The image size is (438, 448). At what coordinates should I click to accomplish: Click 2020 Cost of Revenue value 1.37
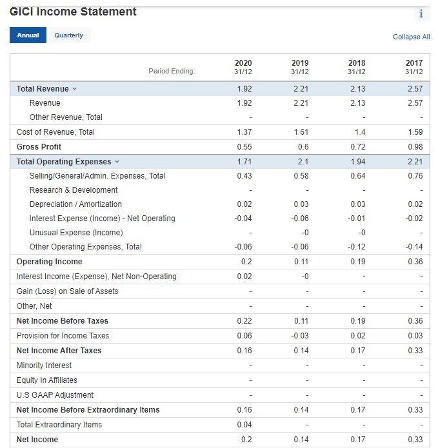click(x=244, y=132)
